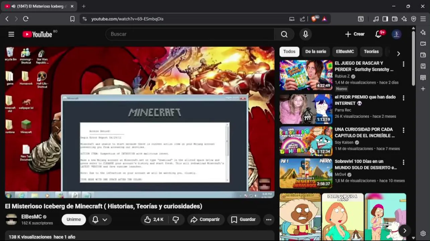The width and height of the screenshot is (430, 241).
Task: Open the Brave VPN shield icon
Action: [414, 19]
